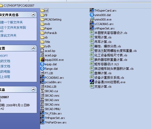Open 我的电脑 location link

pos(5,72)
